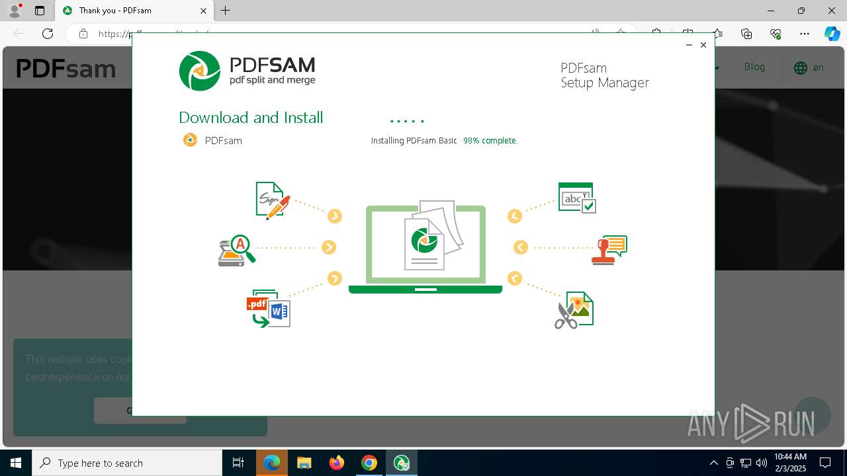Screen dimensions: 847x476
Task: Refresh the page in Edge
Action: [x=48, y=34]
